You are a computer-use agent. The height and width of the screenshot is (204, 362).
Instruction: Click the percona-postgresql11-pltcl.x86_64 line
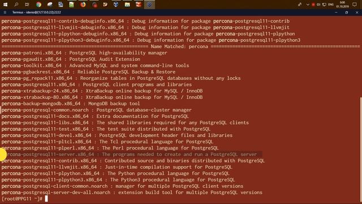[x=107, y=142]
